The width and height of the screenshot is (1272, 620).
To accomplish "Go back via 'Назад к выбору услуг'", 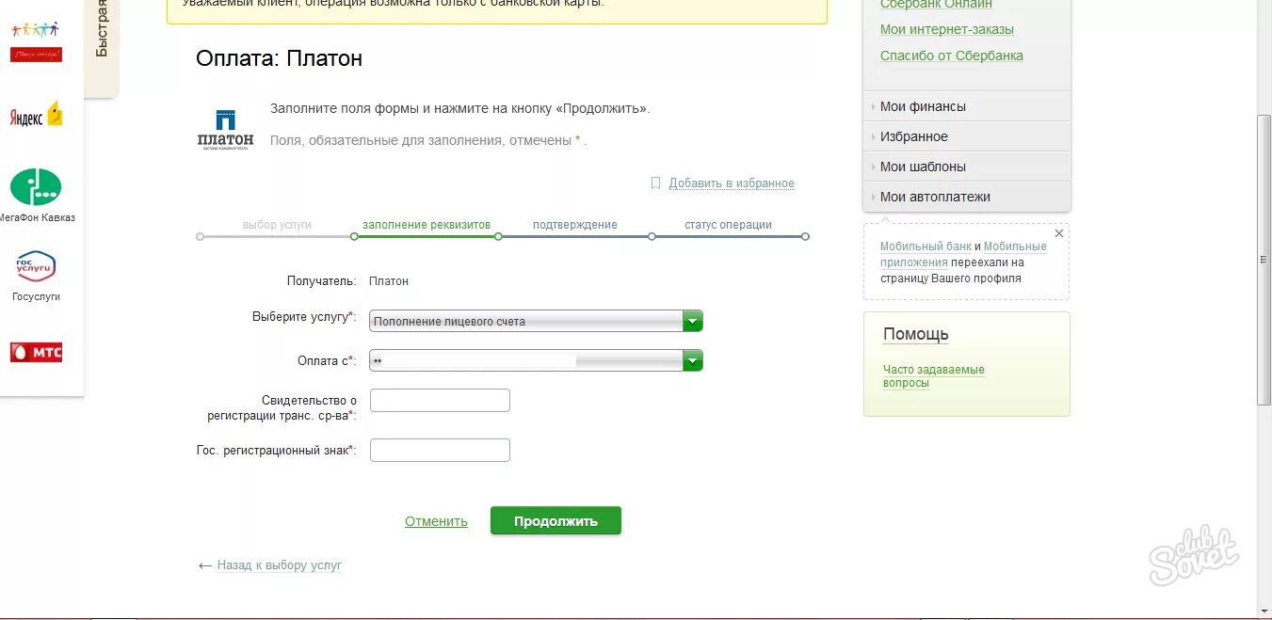I will 280,565.
